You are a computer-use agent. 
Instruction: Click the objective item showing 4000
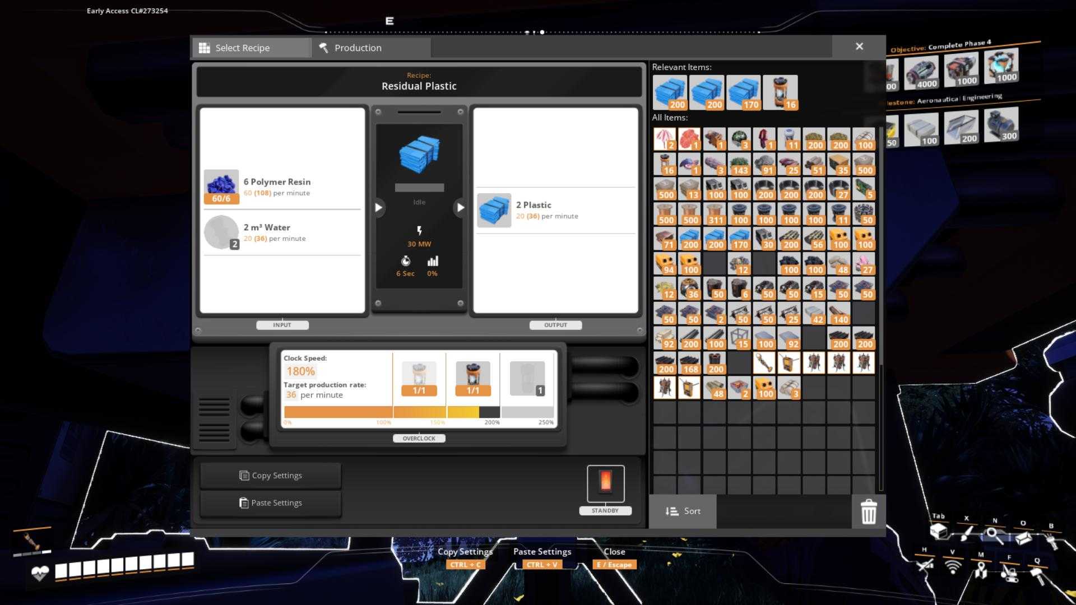click(x=921, y=73)
